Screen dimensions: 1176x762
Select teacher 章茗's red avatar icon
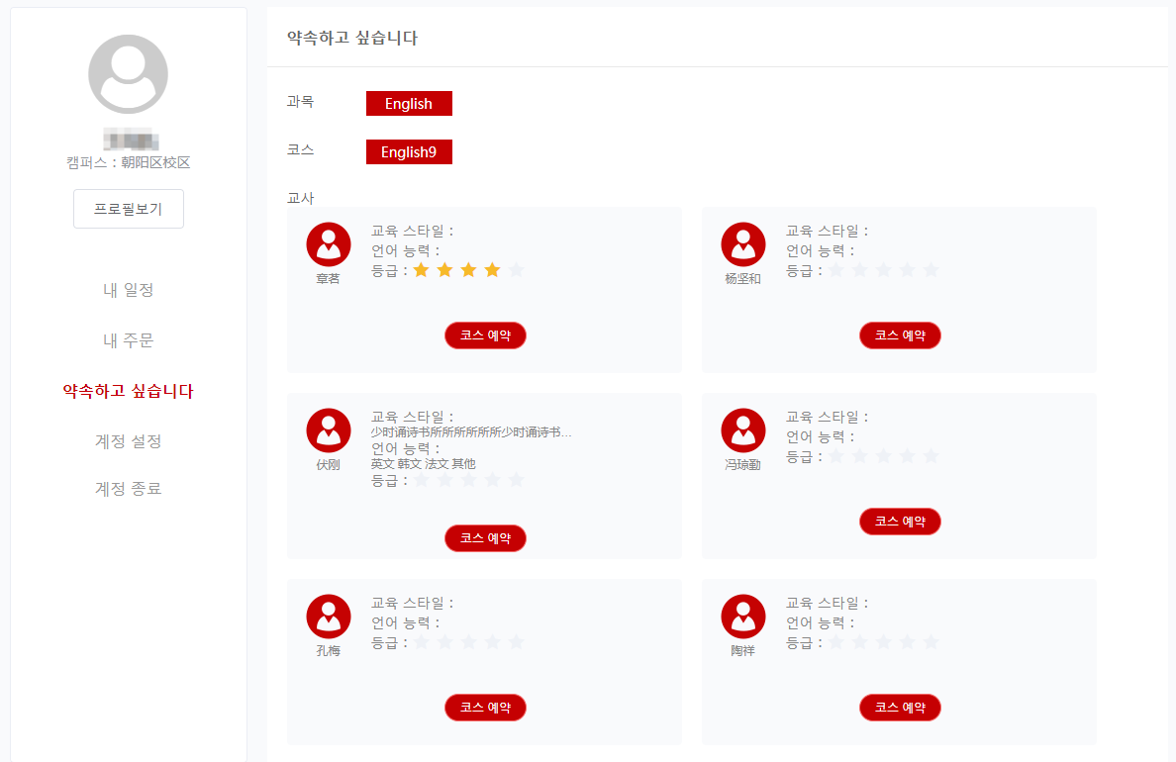click(329, 244)
